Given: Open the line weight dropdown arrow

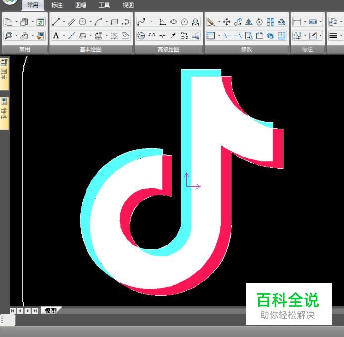Looking at the screenshot, I should 341,35.
